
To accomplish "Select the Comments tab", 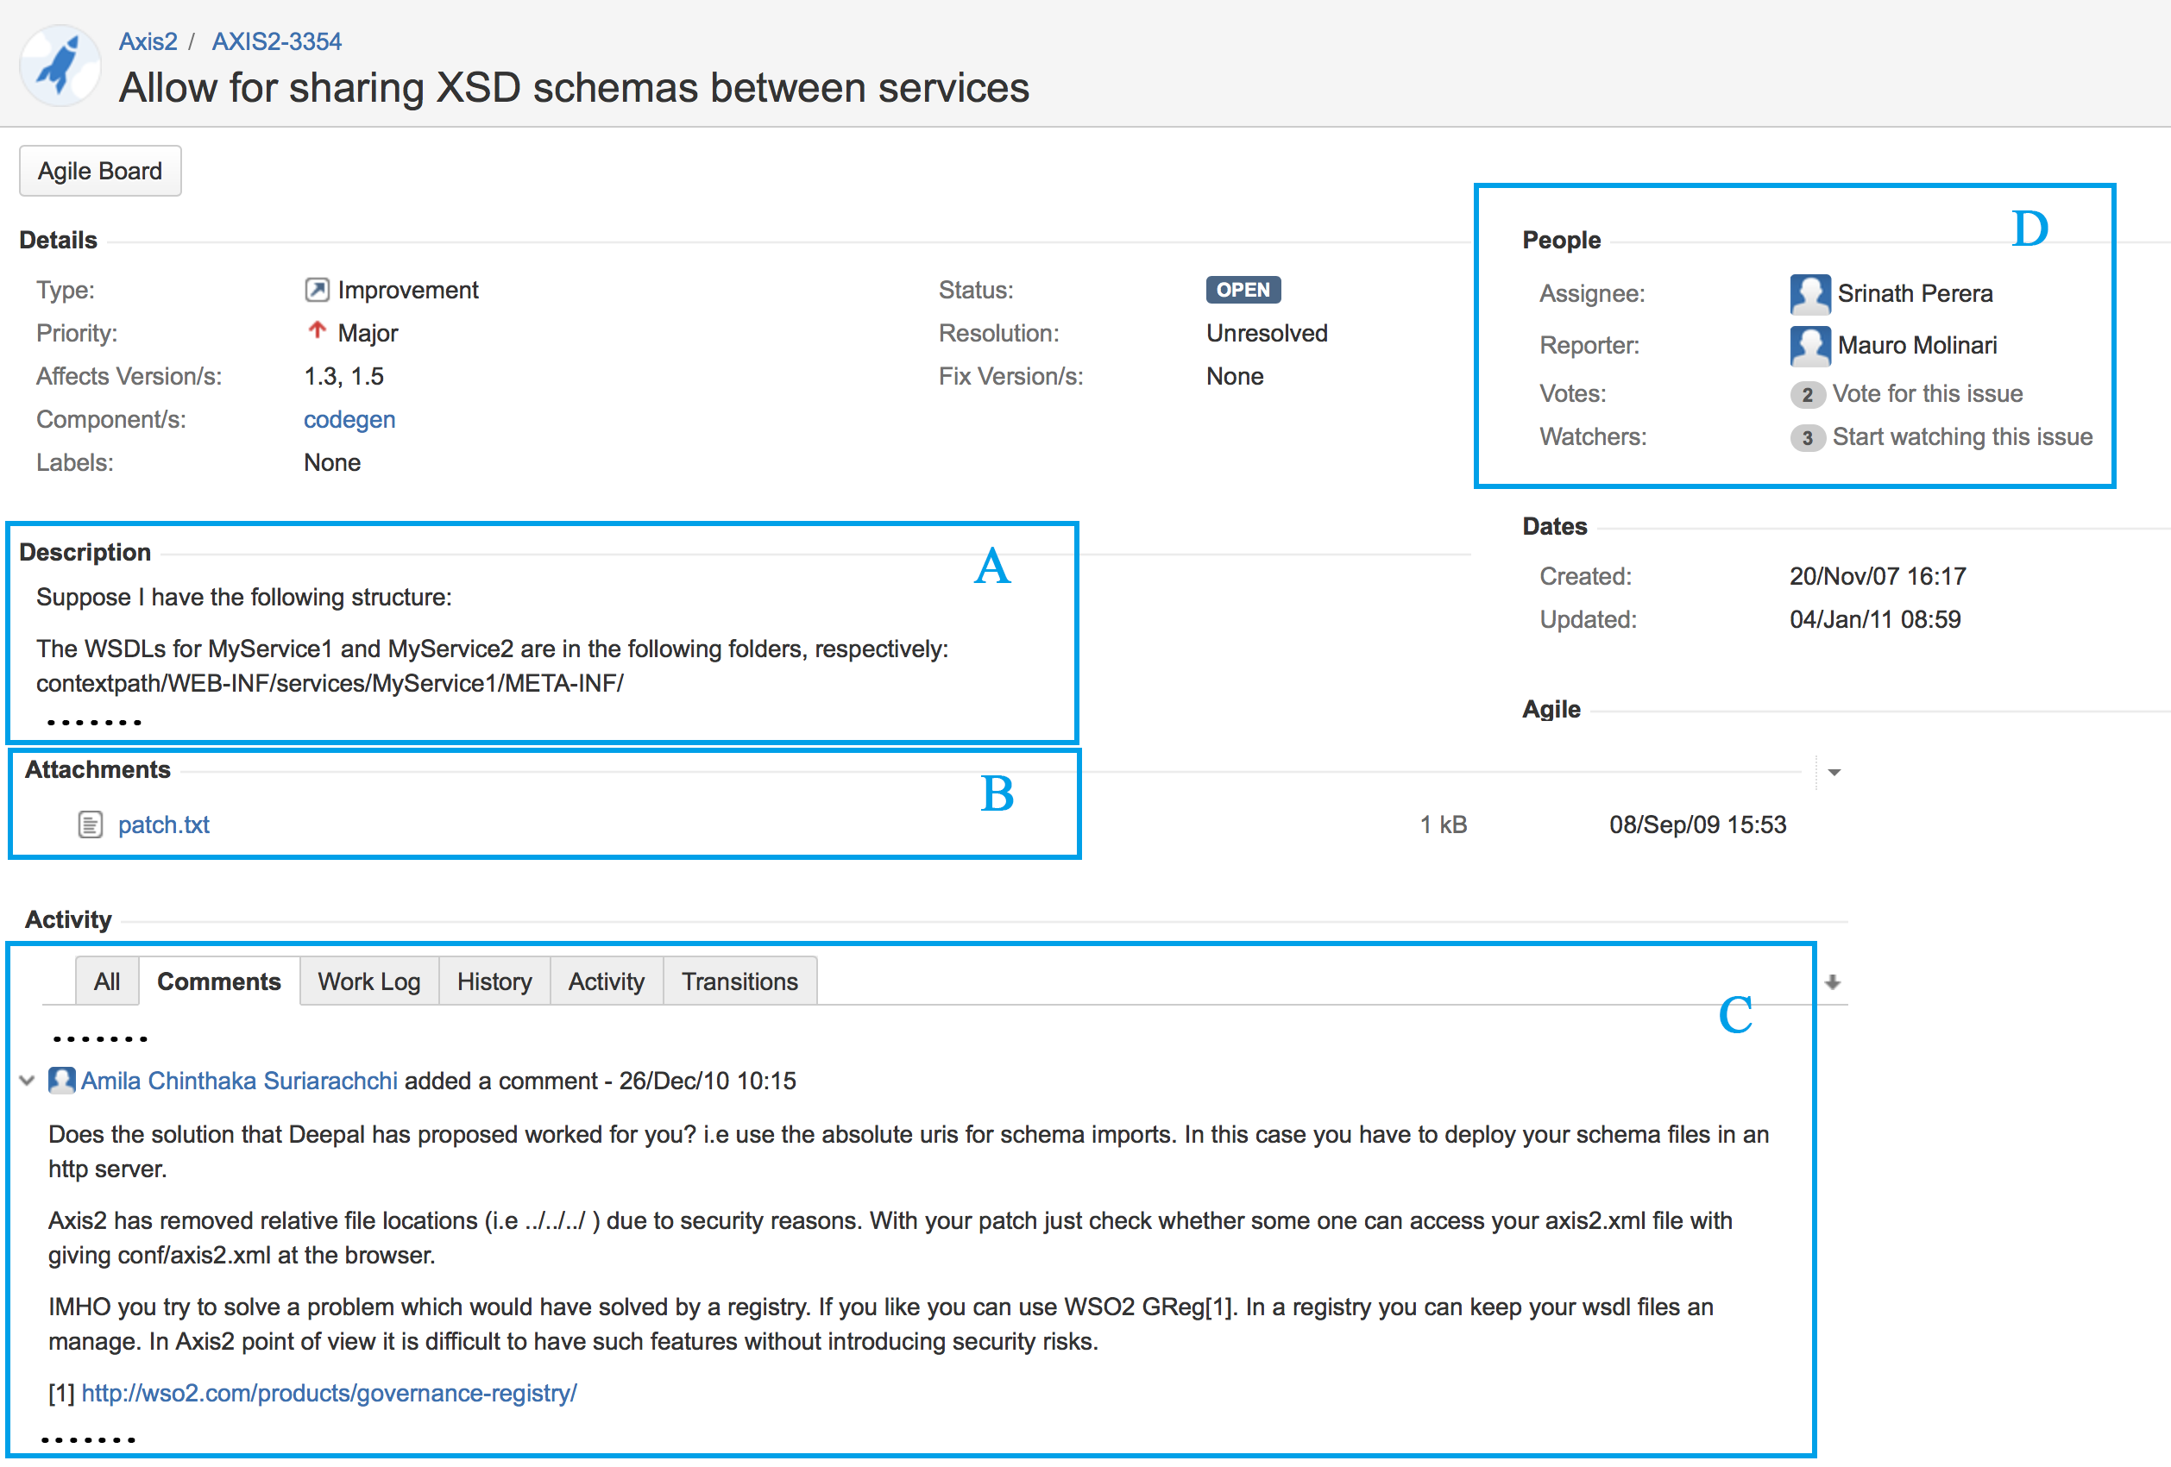I will pyautogui.click(x=218, y=981).
